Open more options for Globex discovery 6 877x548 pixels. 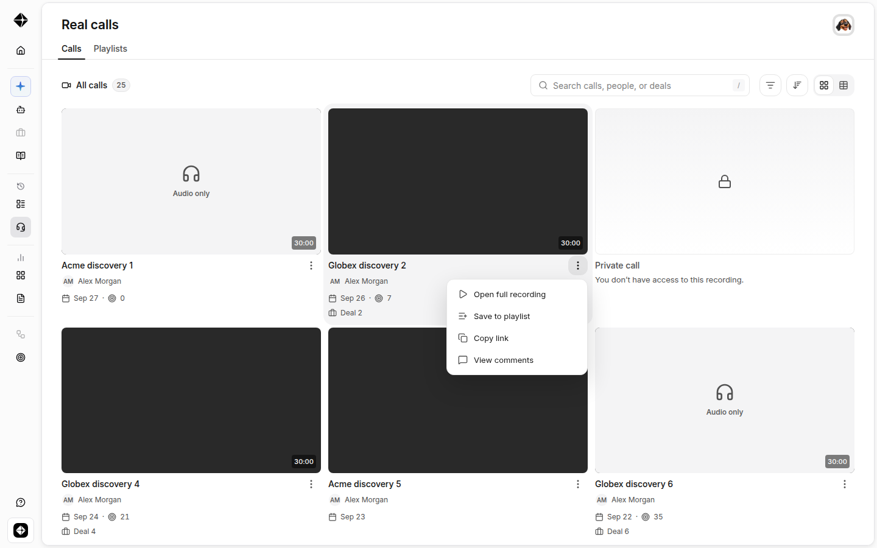pos(845,484)
